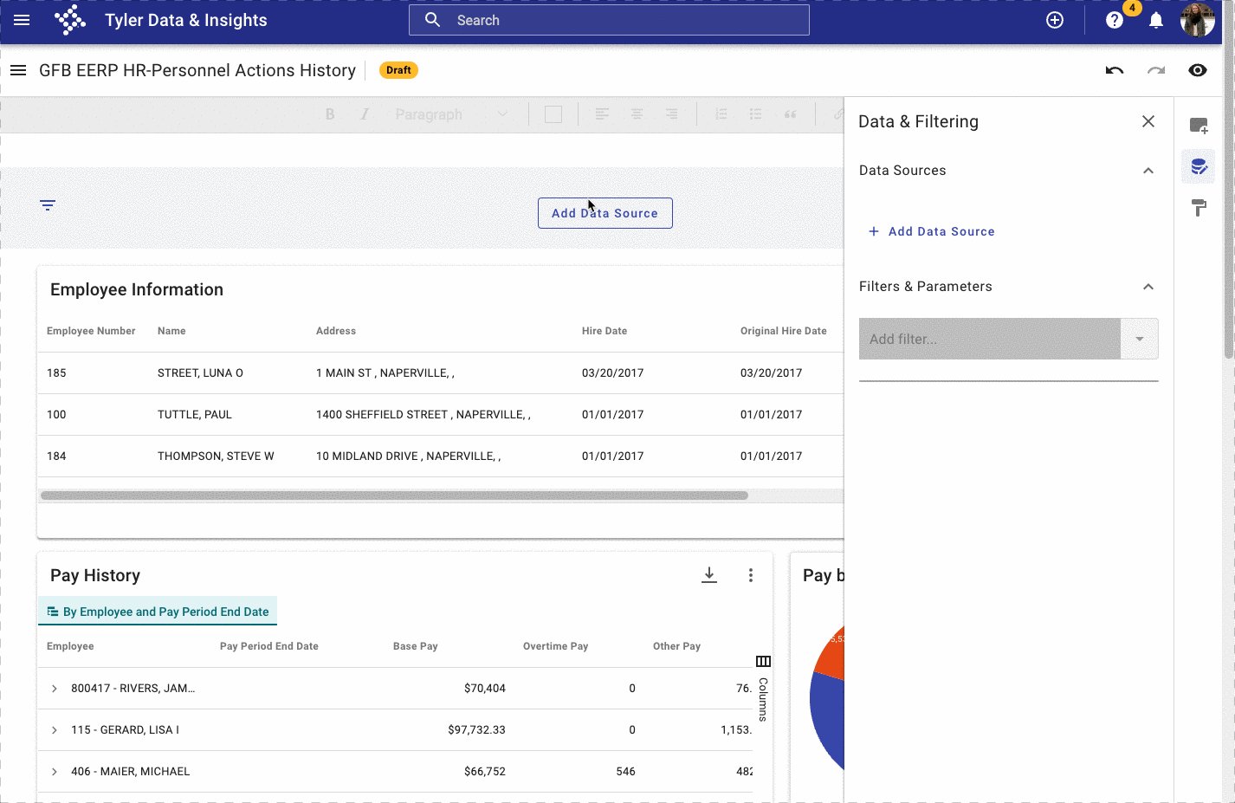Select the STREET, LUNA O name cell
This screenshot has height=803, width=1235.
(x=200, y=373)
